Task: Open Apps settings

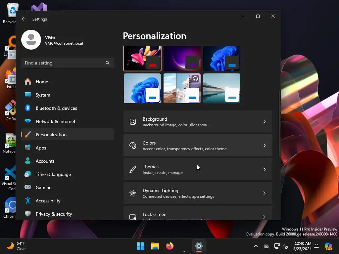Action: [x=68, y=148]
